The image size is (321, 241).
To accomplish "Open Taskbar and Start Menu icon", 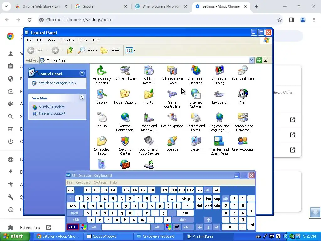I will point(219,146).
